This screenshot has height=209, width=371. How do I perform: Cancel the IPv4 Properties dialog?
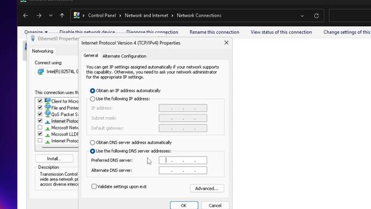pyautogui.click(x=215, y=205)
